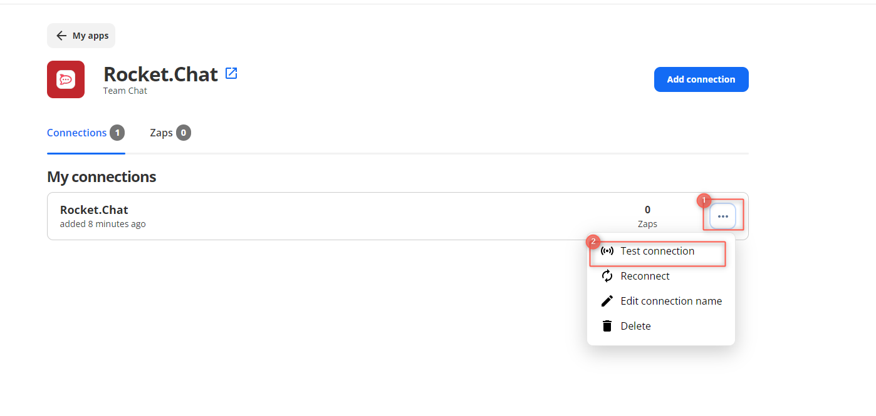Choose Reconnect in the menu
Screen dimensions: 876x416
tap(645, 276)
